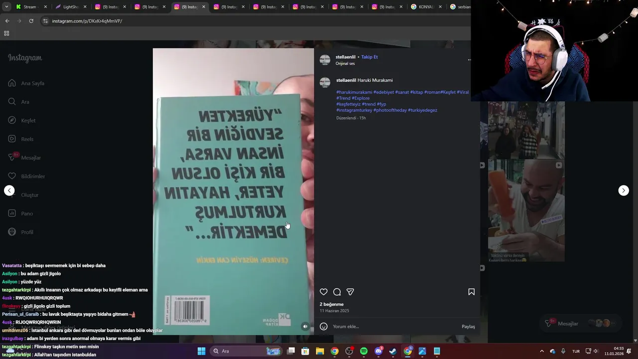
Task: Click stellaenlil header profile picture
Action: click(325, 60)
